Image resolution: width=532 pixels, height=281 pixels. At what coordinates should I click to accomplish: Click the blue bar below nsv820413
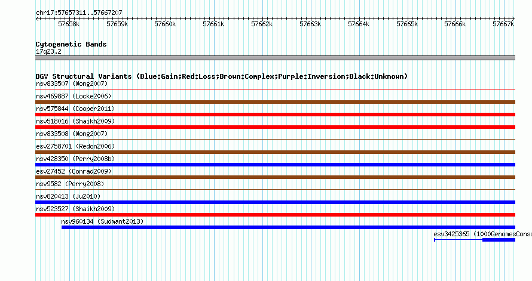pyautogui.click(x=275, y=202)
